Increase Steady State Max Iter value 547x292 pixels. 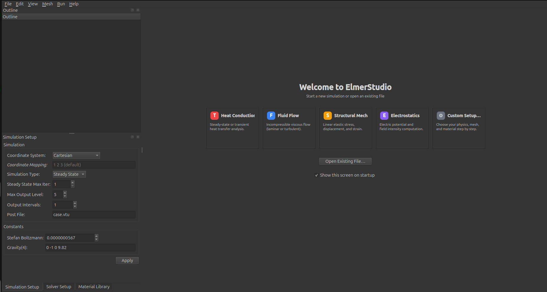point(73,182)
